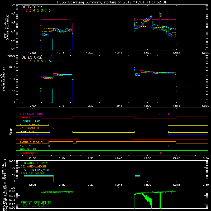Click the POSSIBLE_FLARE label
This screenshot has height=211, width=211.
tap(30, 121)
